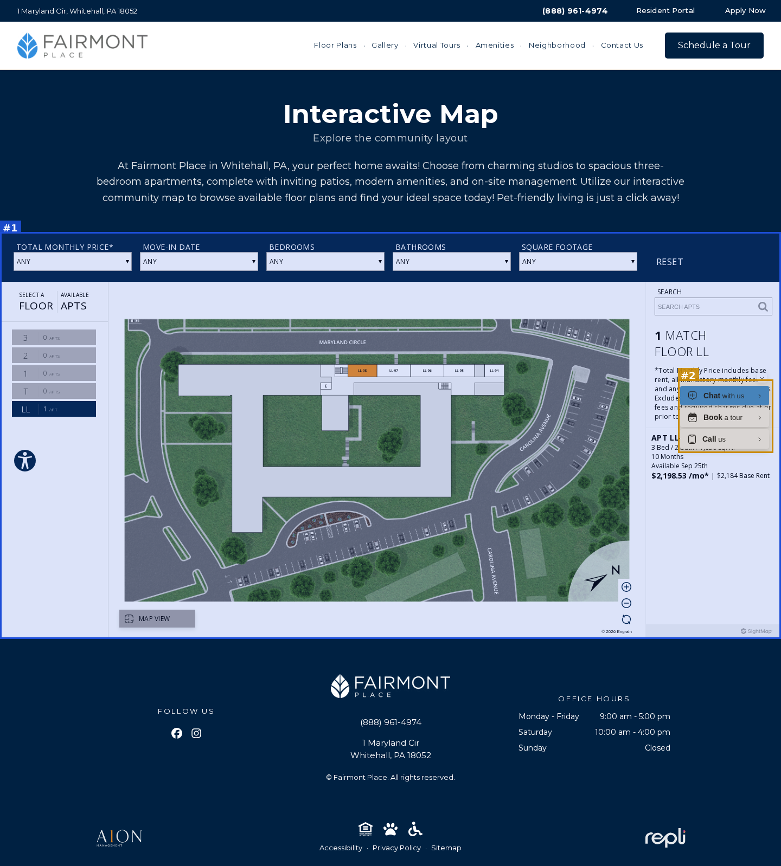Select apartment LL-95 on the map
The height and width of the screenshot is (866, 781).
point(459,371)
